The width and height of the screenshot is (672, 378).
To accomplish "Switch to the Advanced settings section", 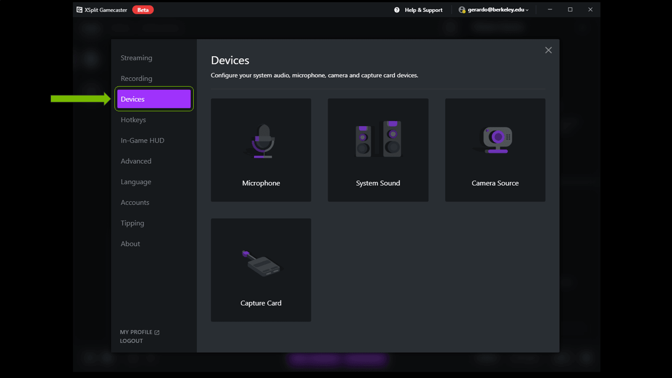I will [x=136, y=161].
